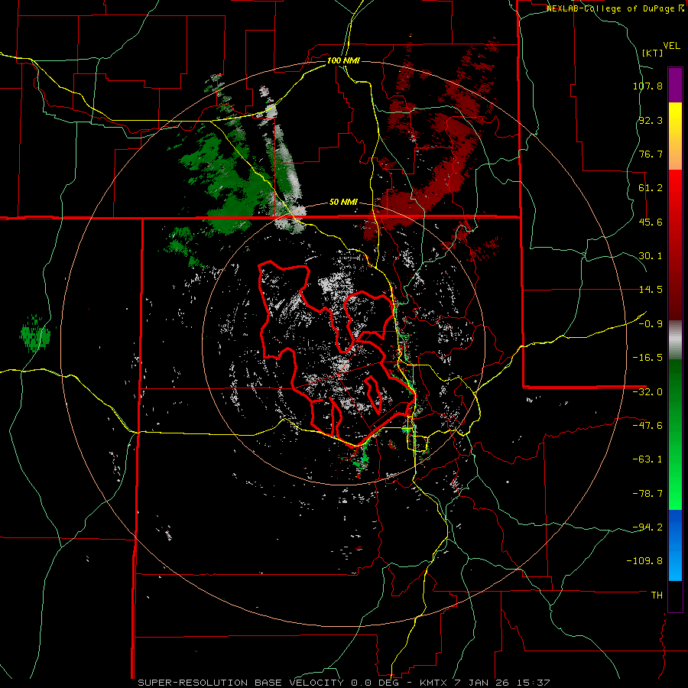This screenshot has height=688, width=688.
Task: Click the gray near-zero color bar segment
Action: point(675,340)
